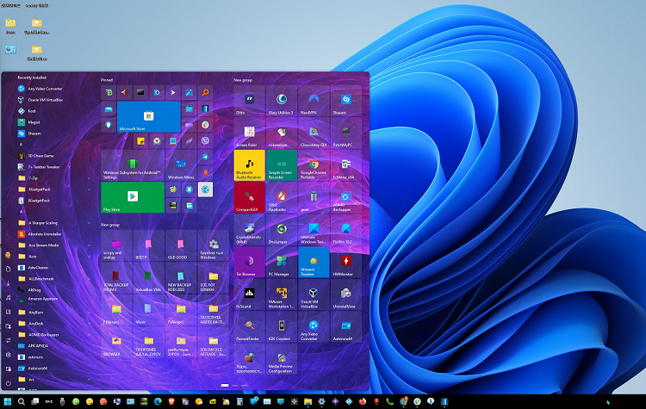Image resolution: width=646 pixels, height=409 pixels.
Task: Expand the Acer folder chevron
Action: tap(89, 257)
